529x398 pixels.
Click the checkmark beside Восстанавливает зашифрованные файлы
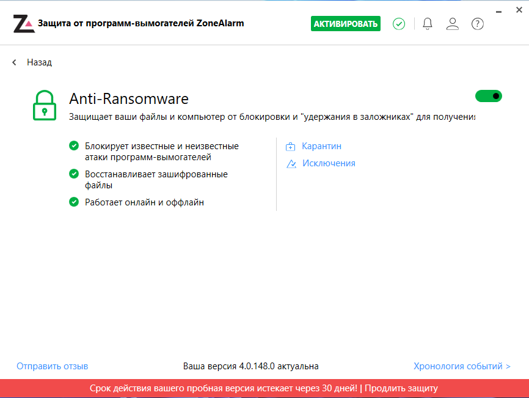74,174
